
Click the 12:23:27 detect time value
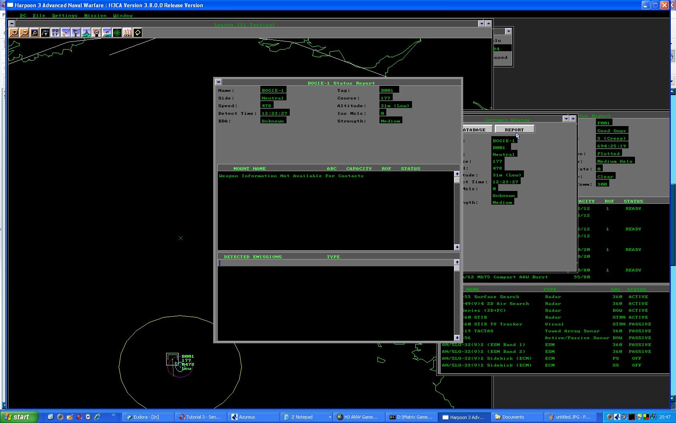(275, 113)
